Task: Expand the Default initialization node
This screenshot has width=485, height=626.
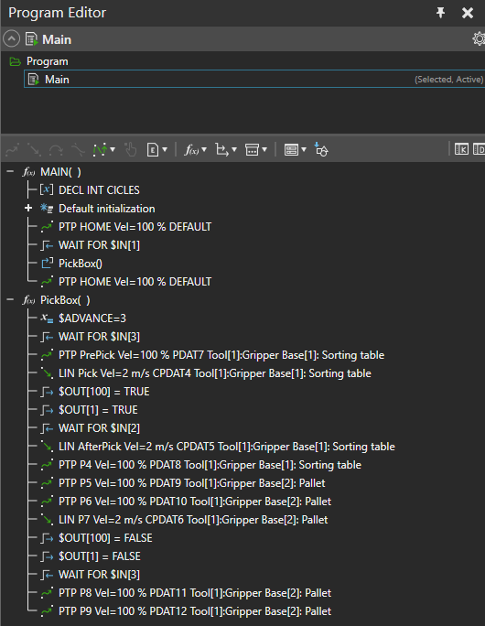Action: (x=28, y=208)
